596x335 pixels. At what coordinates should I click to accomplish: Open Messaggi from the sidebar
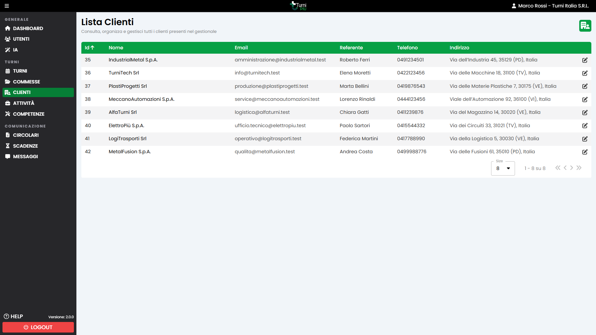coord(38,157)
